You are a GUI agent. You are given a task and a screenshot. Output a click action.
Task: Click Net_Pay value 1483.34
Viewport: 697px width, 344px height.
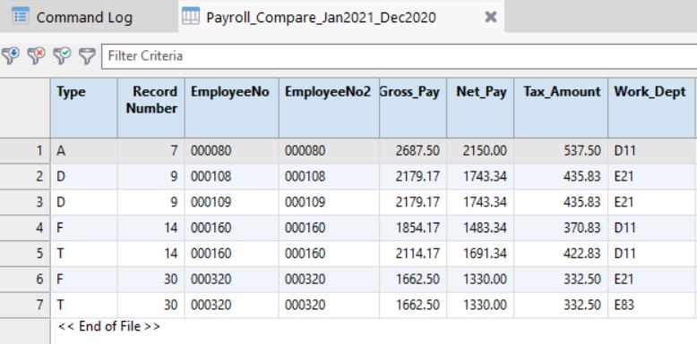(480, 228)
